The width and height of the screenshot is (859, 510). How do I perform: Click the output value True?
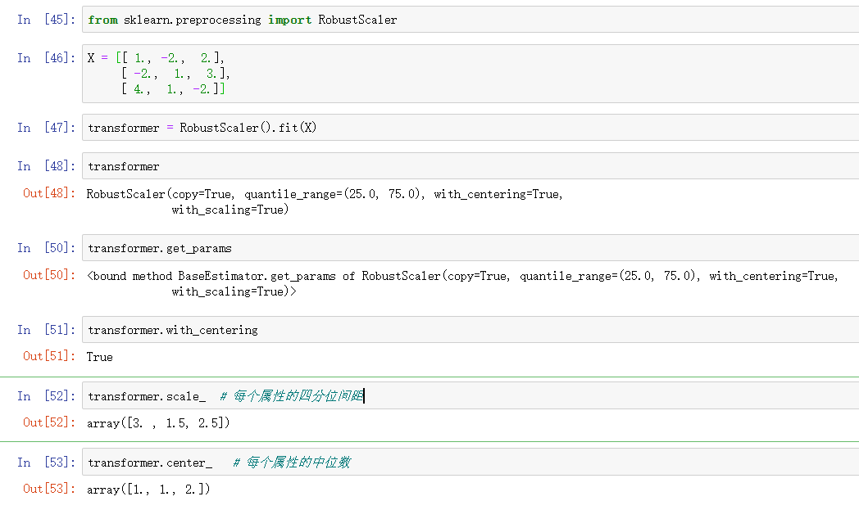click(x=100, y=357)
